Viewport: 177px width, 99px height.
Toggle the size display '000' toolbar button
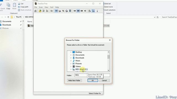56,11
